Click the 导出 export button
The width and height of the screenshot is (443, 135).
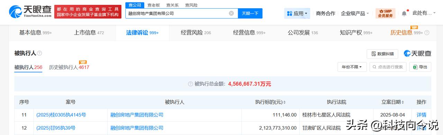click(420, 67)
